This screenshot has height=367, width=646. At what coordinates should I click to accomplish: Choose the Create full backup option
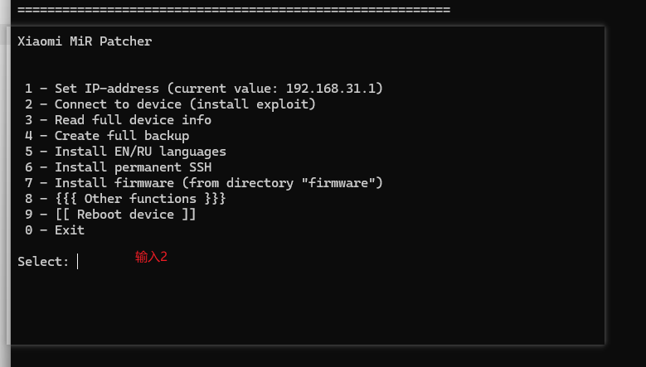pyautogui.click(x=107, y=135)
